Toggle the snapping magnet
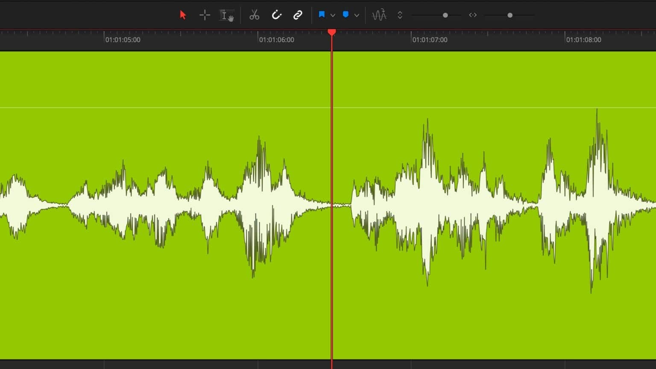Viewport: 656px width, 369px height. click(277, 15)
